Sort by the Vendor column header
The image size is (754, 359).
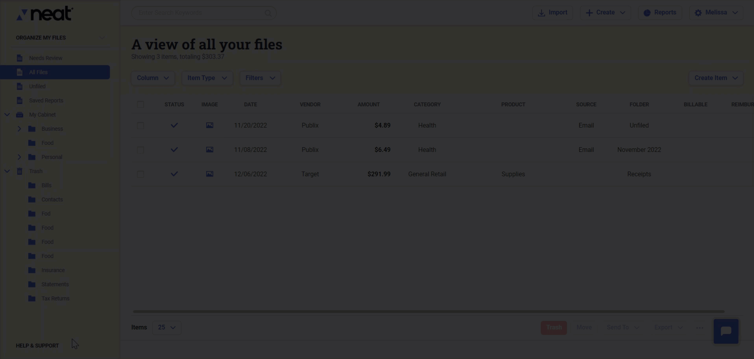[x=310, y=104]
